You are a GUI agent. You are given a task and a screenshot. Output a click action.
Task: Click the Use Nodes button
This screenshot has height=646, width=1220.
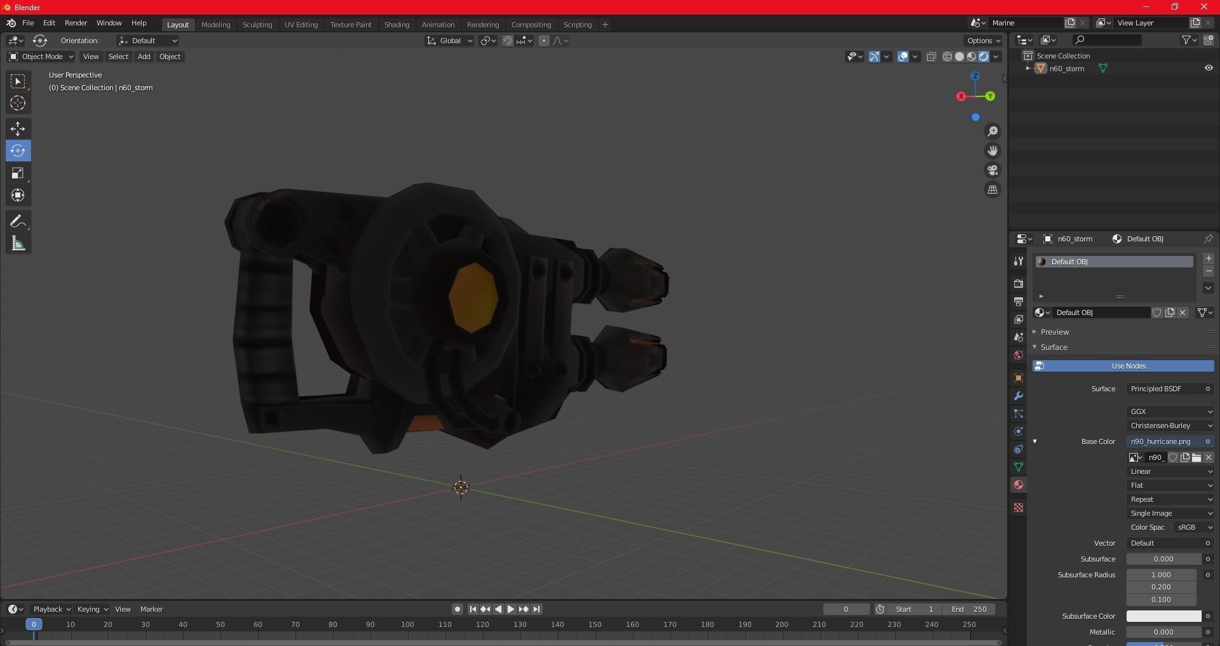pos(1123,366)
